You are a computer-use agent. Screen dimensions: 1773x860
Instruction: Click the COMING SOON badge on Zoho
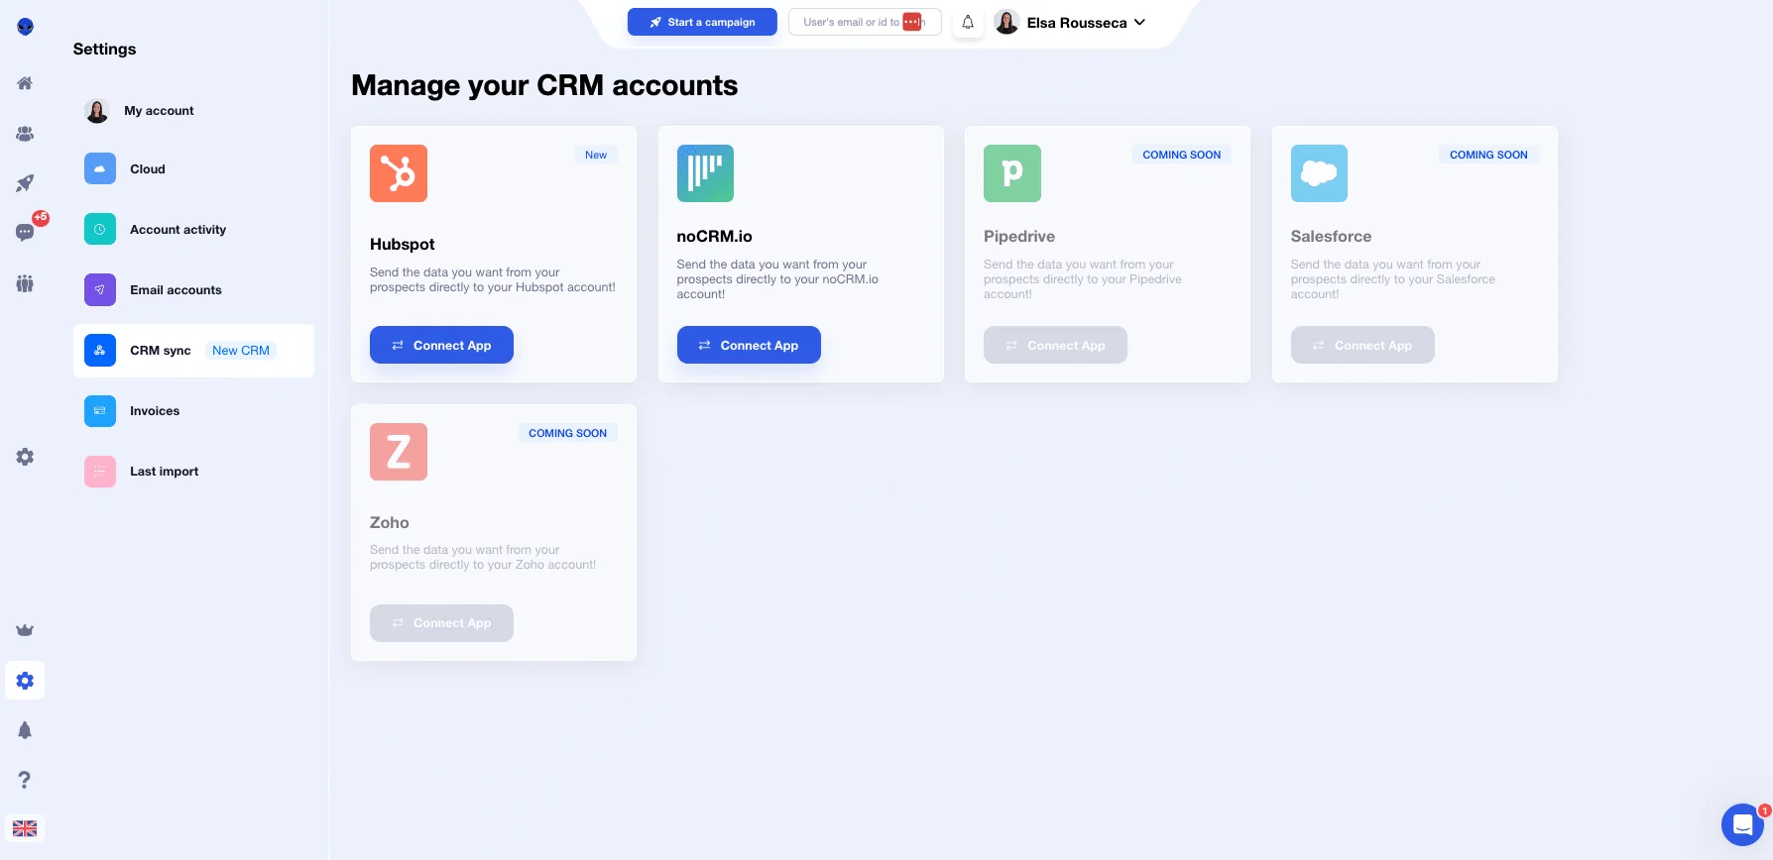[567, 433]
